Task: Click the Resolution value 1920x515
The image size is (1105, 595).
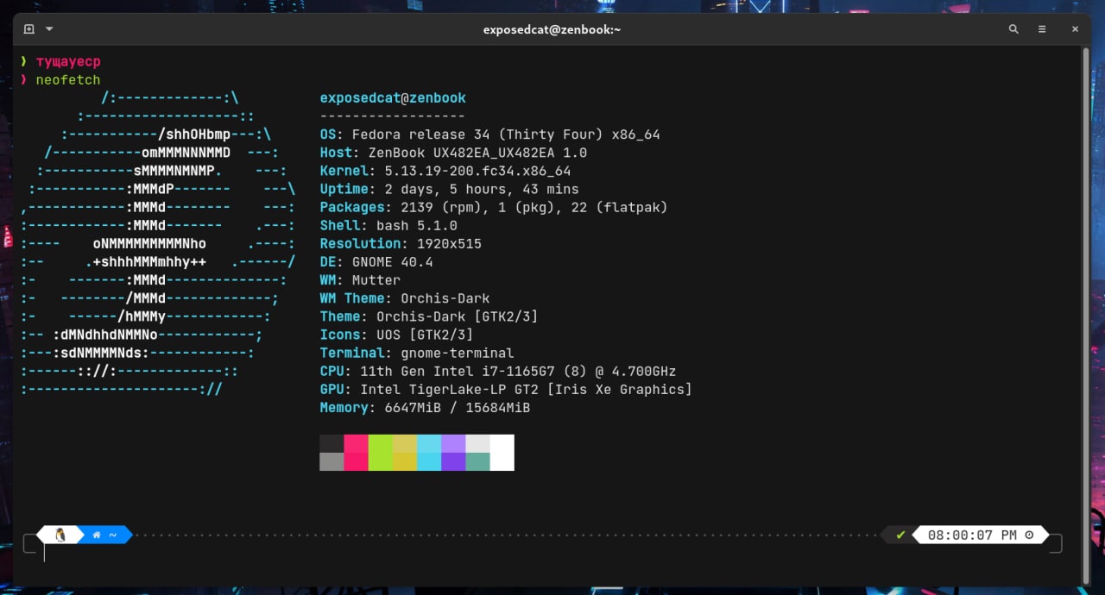Action: (x=449, y=243)
